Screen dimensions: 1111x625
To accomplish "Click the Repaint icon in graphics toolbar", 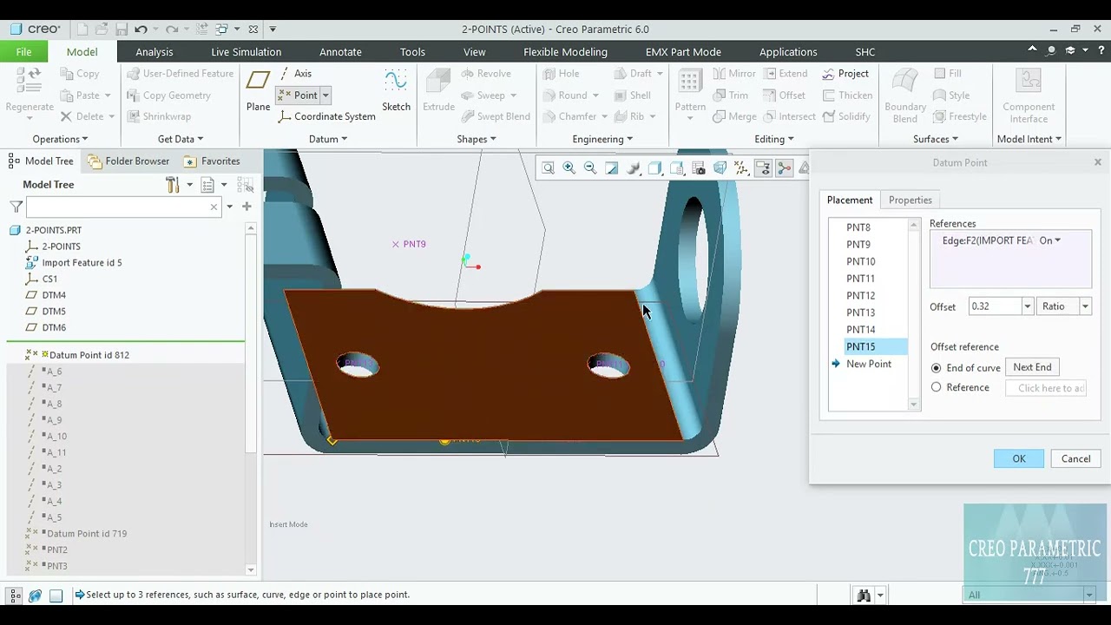I will pos(612,168).
